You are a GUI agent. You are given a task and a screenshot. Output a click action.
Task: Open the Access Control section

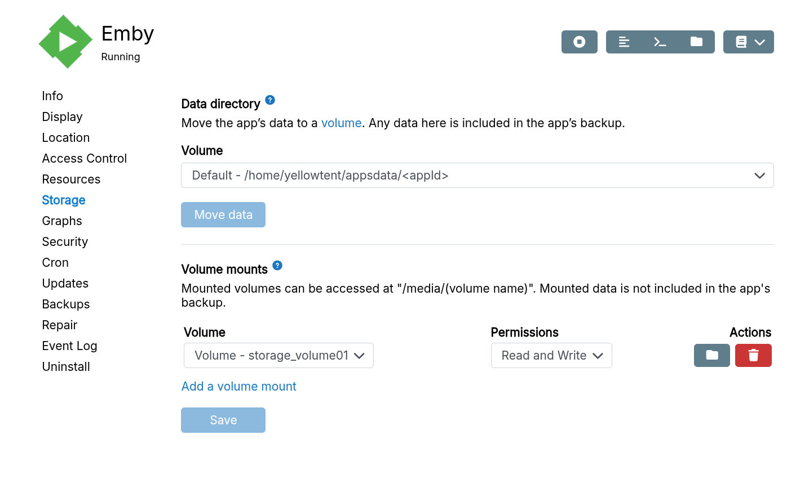tap(85, 159)
